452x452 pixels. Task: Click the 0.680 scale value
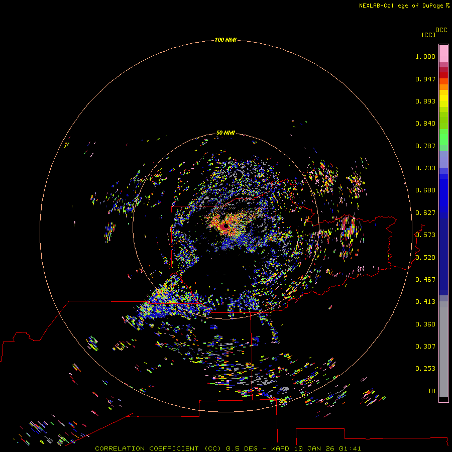coord(425,190)
